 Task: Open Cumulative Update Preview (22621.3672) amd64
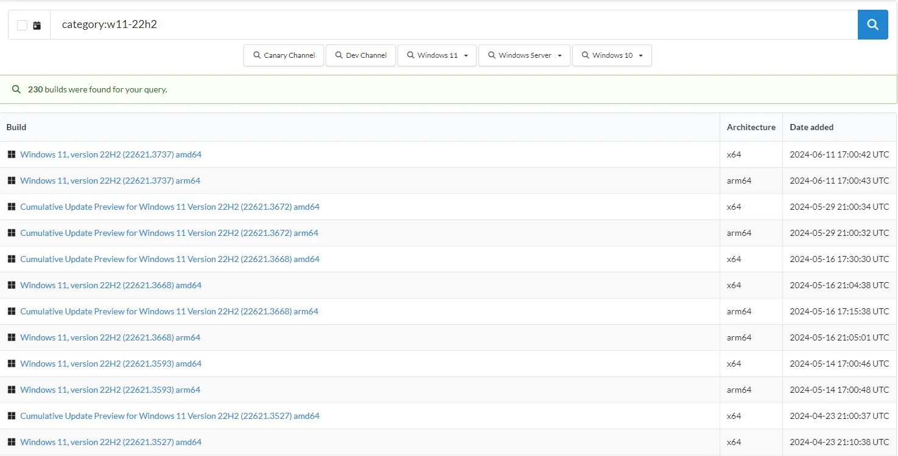tap(170, 207)
